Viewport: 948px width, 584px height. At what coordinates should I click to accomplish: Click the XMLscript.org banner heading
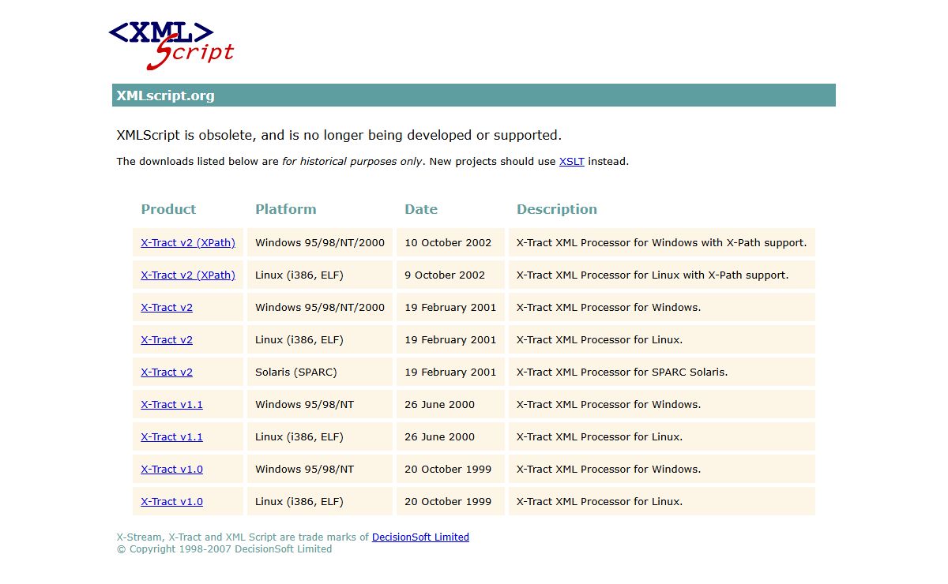point(474,95)
